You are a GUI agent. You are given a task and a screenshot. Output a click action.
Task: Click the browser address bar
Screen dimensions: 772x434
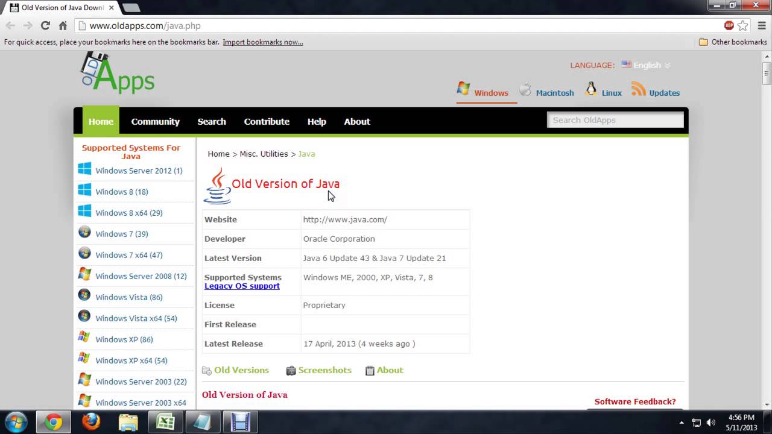[398, 25]
